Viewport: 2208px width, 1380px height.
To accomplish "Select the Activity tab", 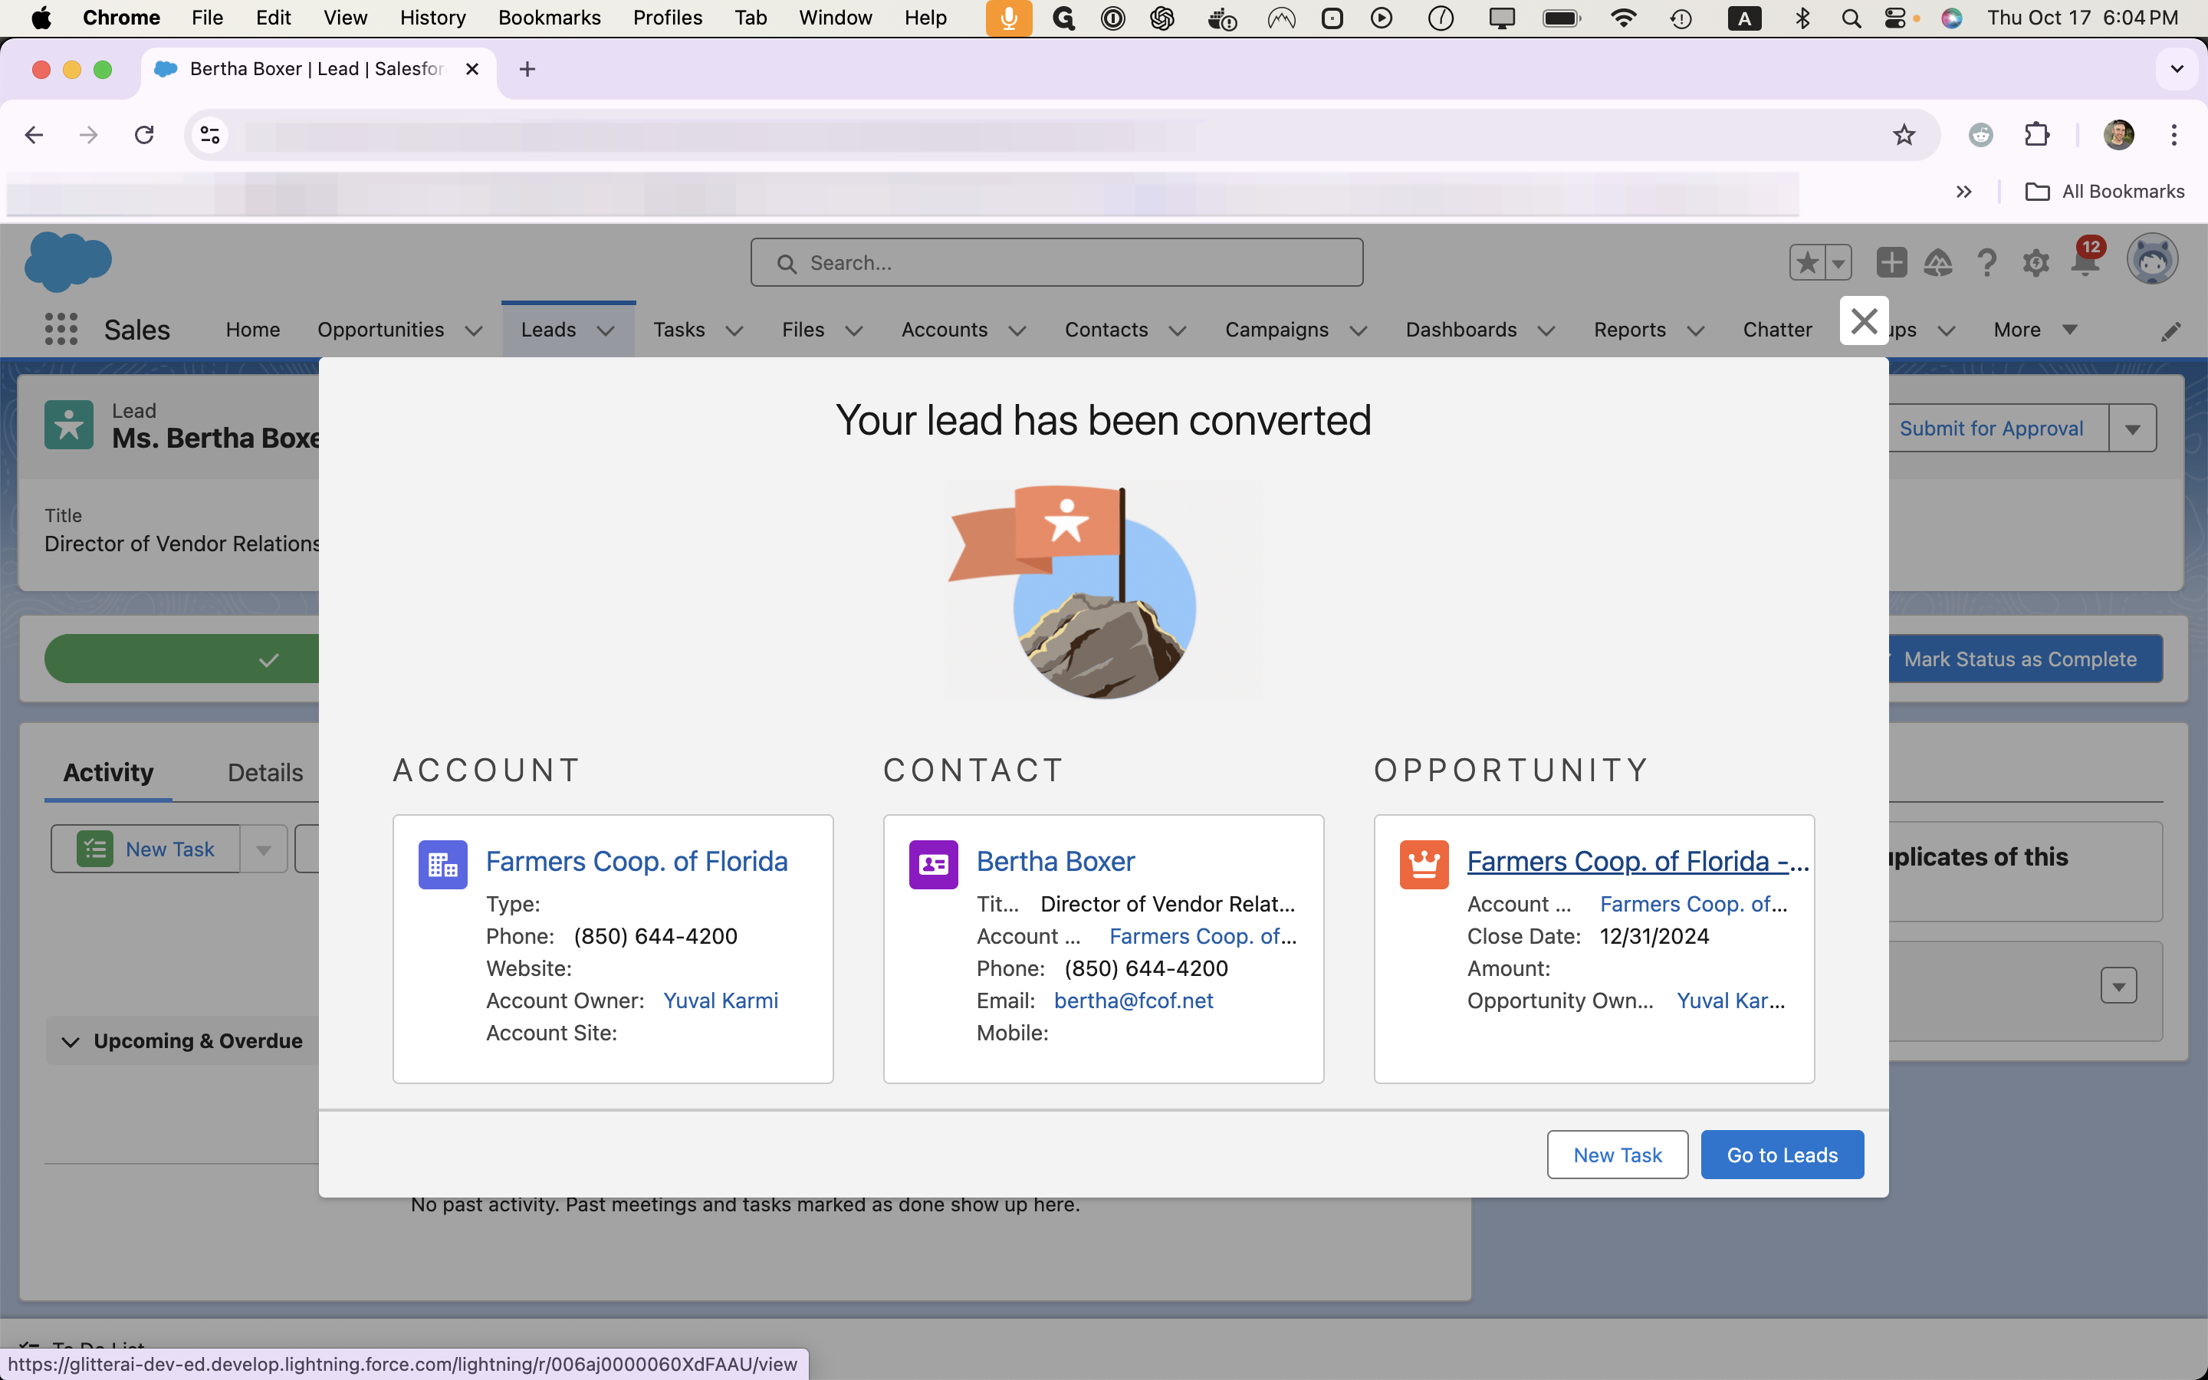I will pyautogui.click(x=107, y=772).
